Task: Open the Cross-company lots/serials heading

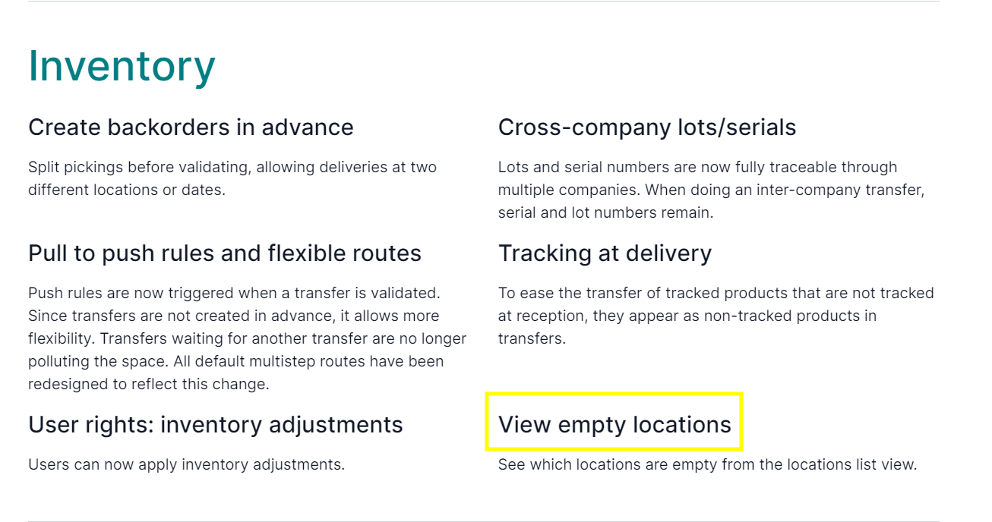Action: [x=647, y=127]
